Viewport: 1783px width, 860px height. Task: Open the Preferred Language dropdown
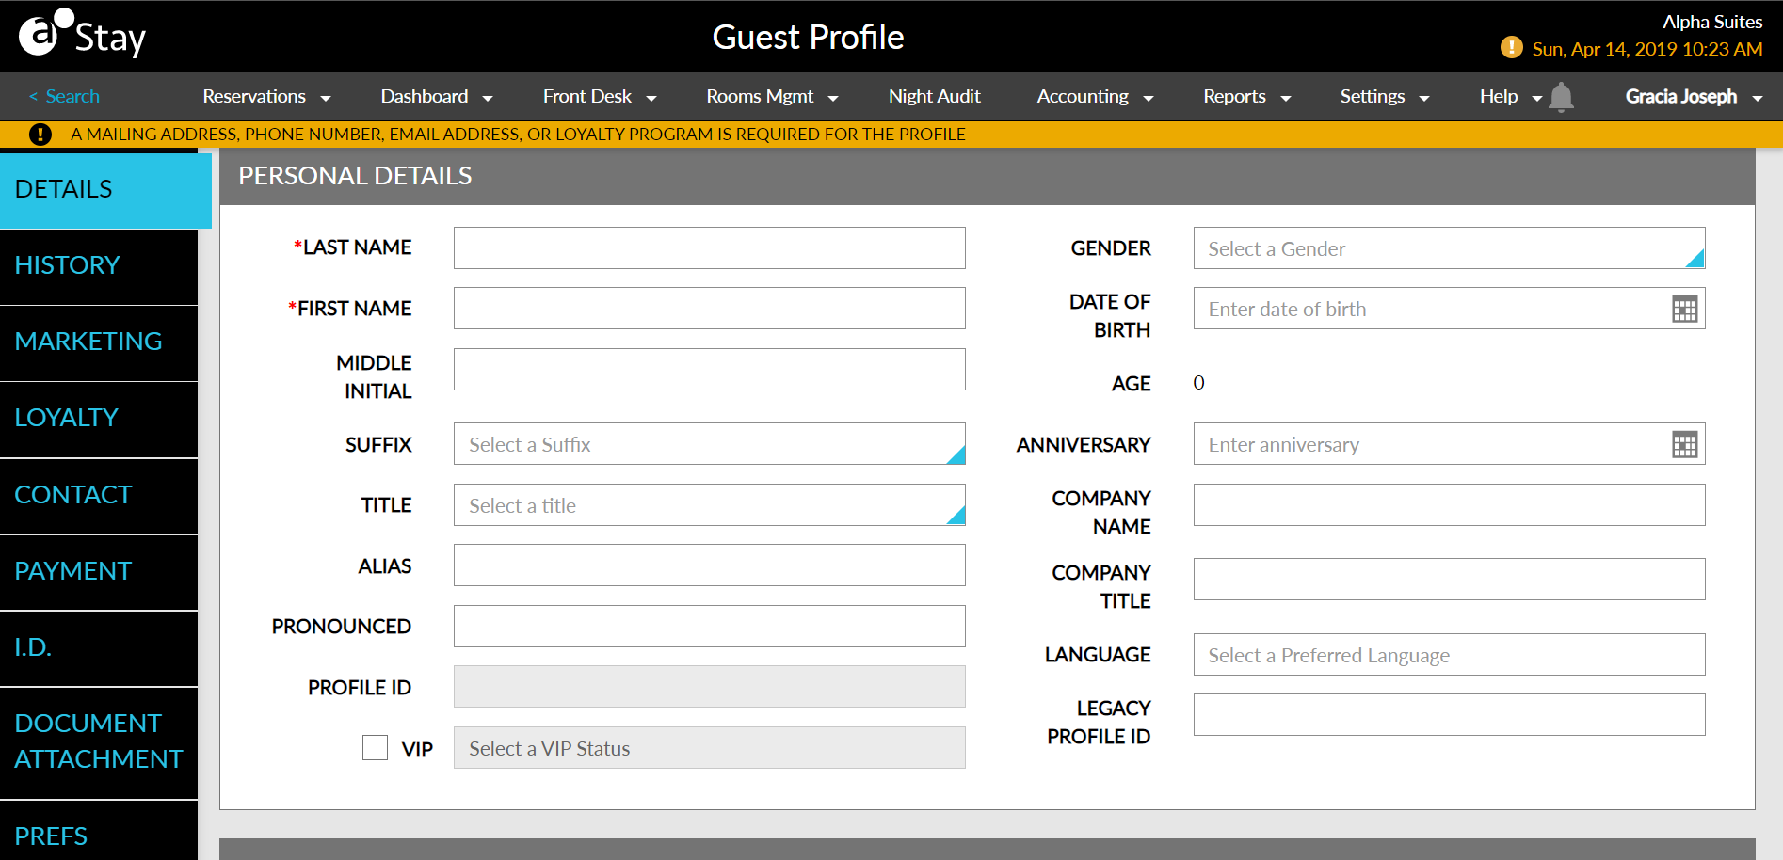[x=1448, y=654]
